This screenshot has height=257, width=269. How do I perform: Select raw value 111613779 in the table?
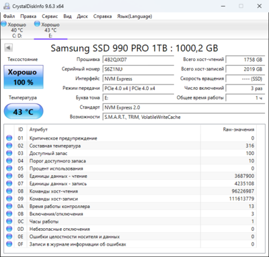coord(241,199)
